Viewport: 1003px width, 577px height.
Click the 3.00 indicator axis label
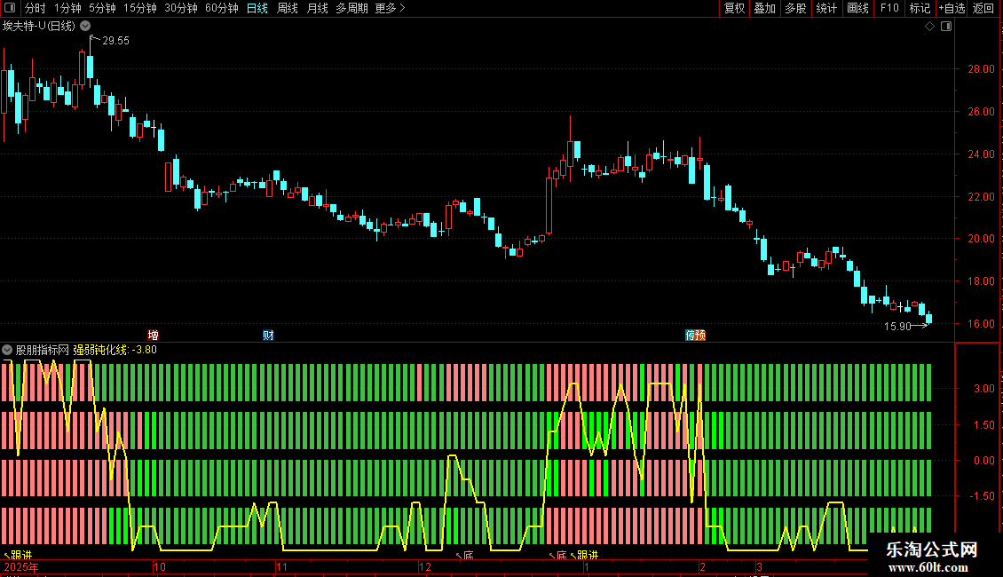[983, 389]
